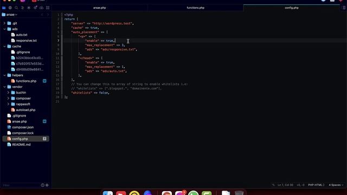Collapse the helpers folder
The image size is (347, 195).
click(4, 75)
